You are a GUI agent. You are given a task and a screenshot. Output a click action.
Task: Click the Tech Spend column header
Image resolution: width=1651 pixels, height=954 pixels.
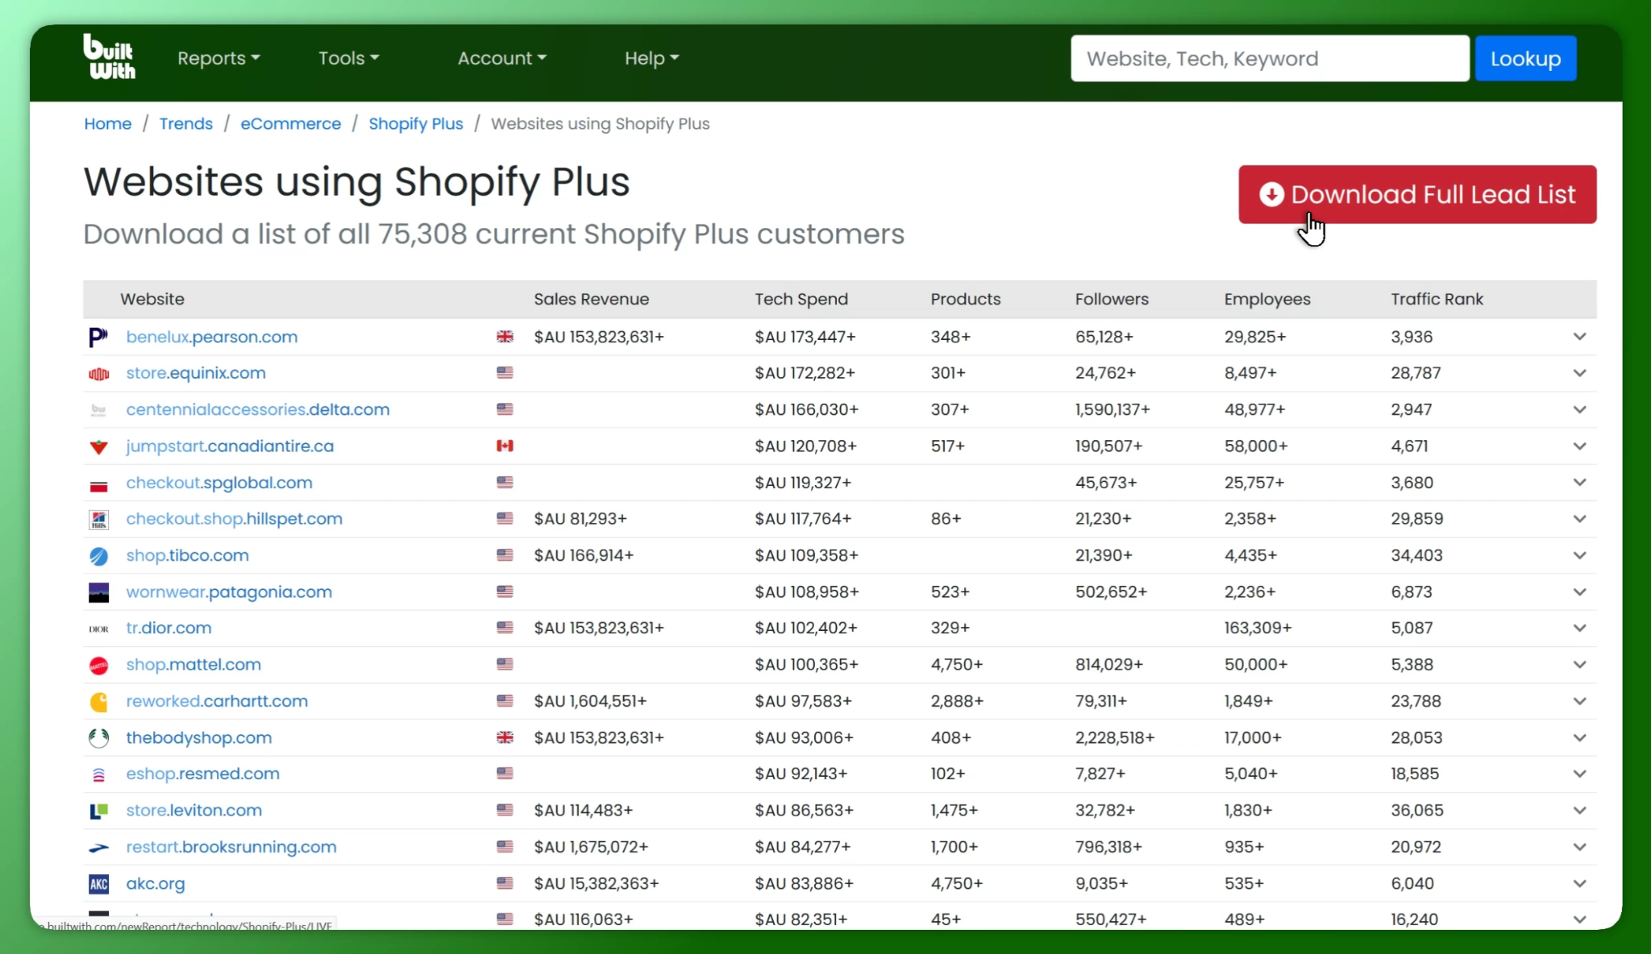pyautogui.click(x=801, y=299)
